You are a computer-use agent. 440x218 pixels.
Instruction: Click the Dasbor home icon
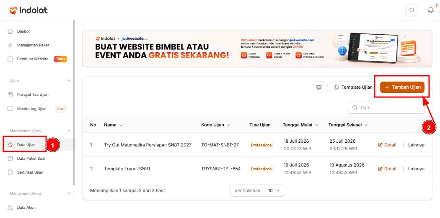pos(10,31)
